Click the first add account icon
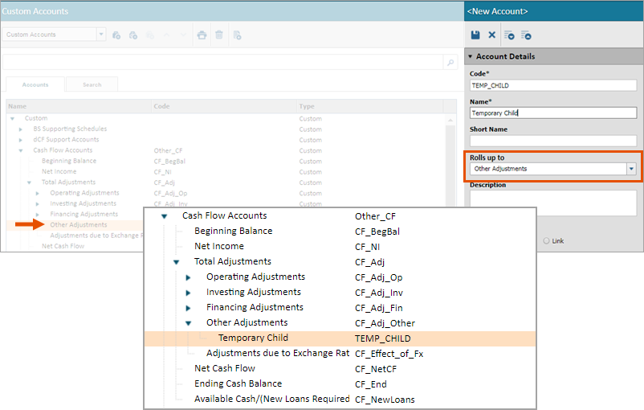 point(116,35)
